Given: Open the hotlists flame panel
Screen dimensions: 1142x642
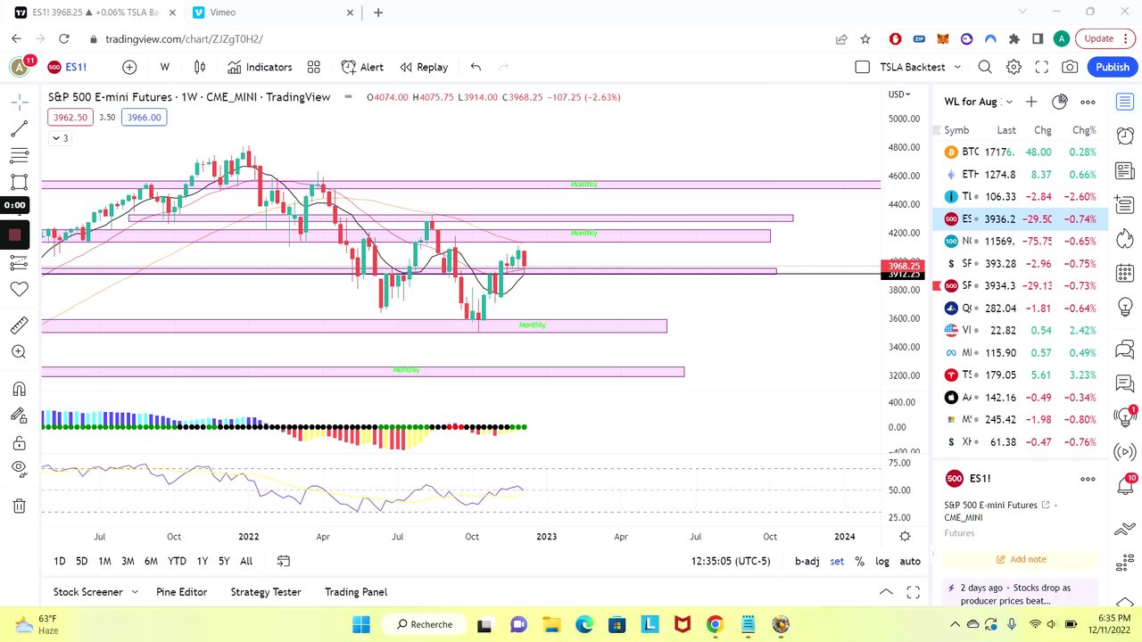Looking at the screenshot, I should [x=1125, y=241].
